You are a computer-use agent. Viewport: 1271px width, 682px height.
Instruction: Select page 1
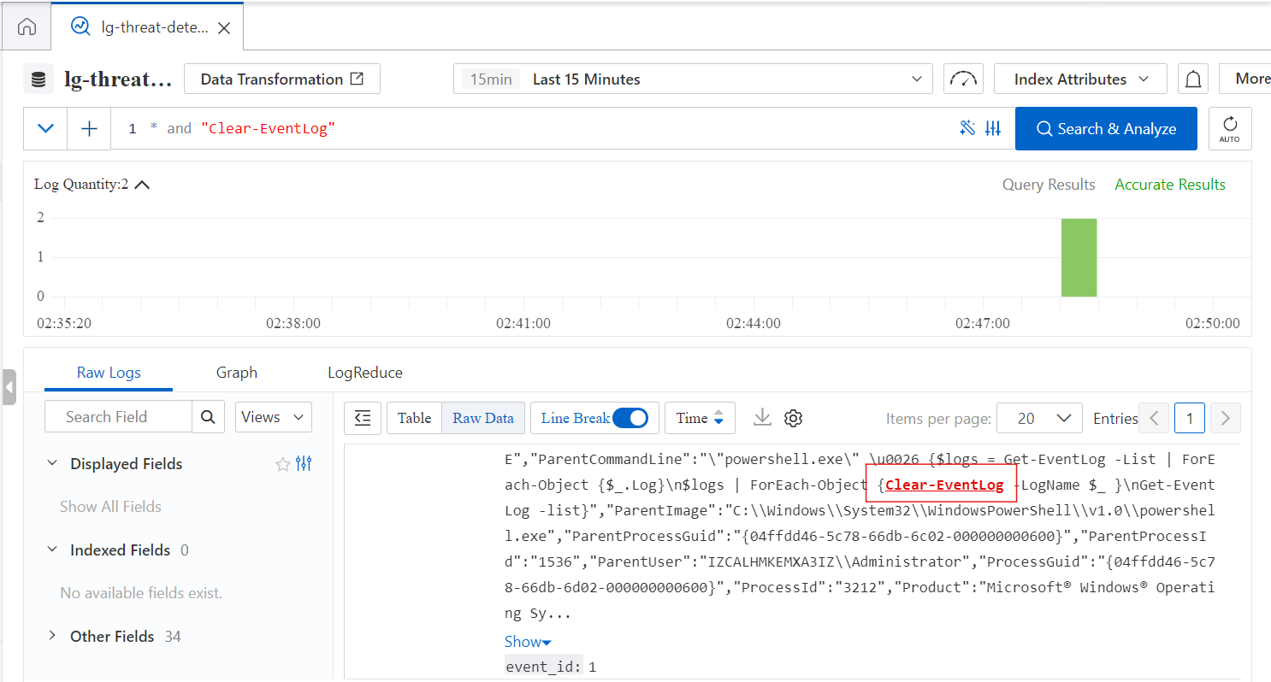(x=1190, y=418)
